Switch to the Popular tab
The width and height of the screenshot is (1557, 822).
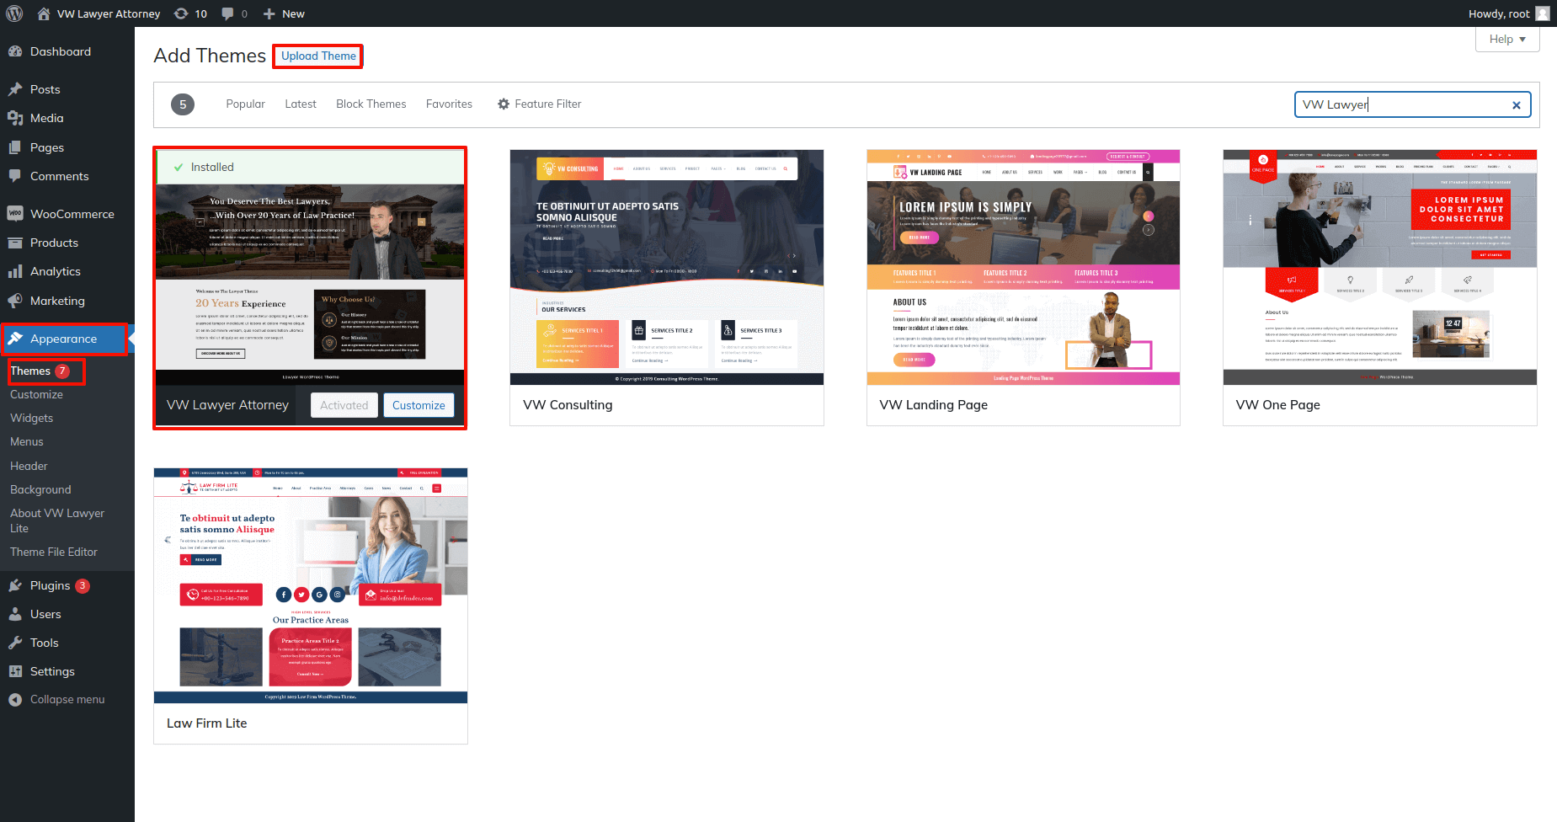click(245, 104)
